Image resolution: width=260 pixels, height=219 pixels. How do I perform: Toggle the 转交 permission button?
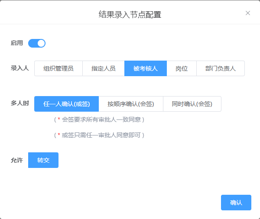[x=43, y=160]
